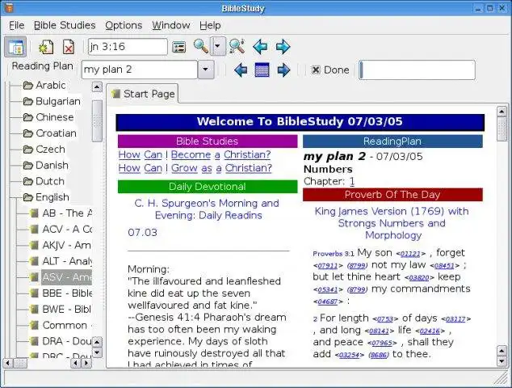This screenshot has height=388, width=512.
Task: Expand the Bulgarian folder
Action: point(52,101)
